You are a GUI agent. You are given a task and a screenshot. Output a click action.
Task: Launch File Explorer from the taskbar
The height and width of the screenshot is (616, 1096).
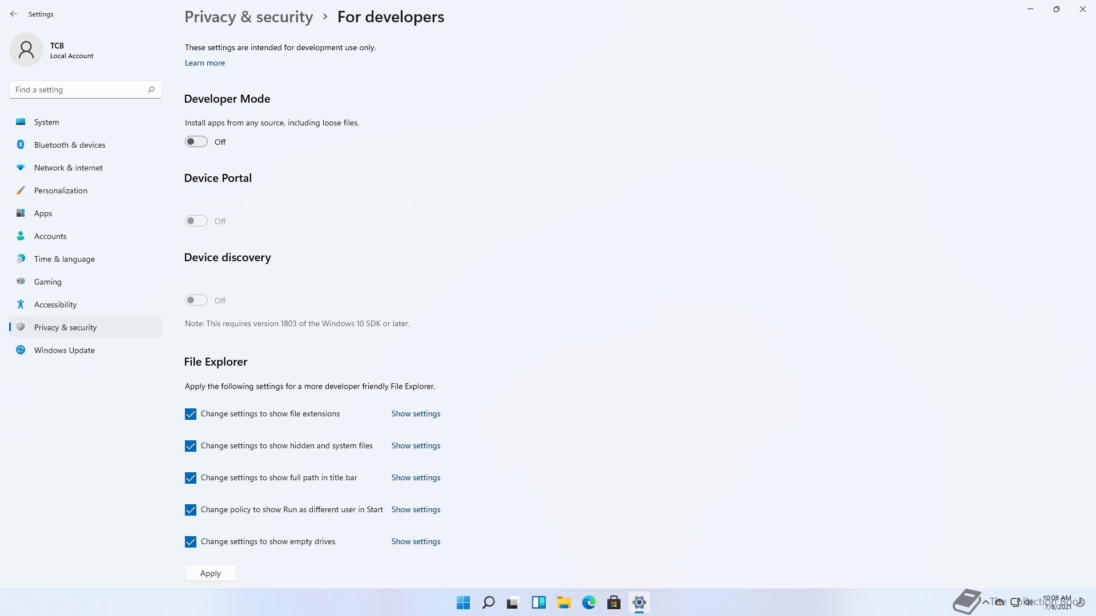tap(564, 602)
